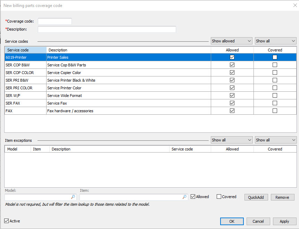Click the Apply button
This screenshot has height=229, width=299.
click(x=284, y=221)
